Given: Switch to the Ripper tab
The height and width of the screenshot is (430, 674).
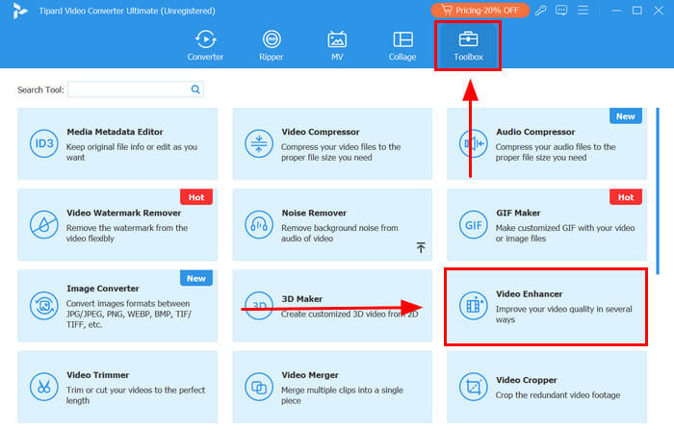Looking at the screenshot, I should coord(272,45).
